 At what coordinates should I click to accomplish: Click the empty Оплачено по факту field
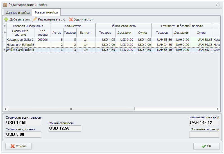[204, 135]
